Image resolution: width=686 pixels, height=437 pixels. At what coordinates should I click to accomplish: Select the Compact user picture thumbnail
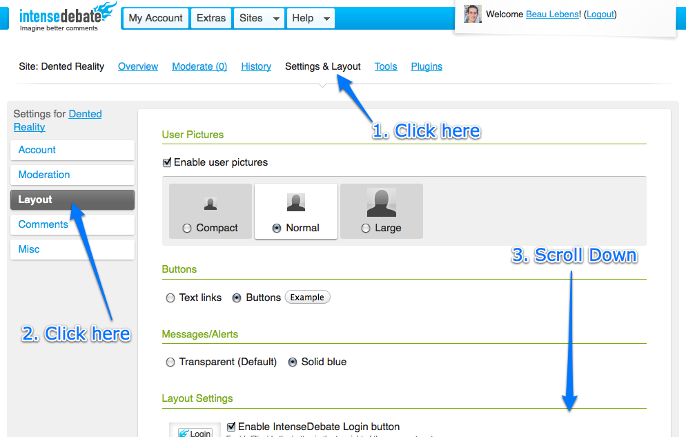click(210, 204)
